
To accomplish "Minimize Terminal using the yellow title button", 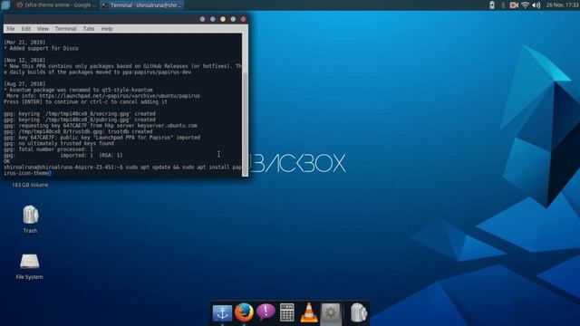I will (223, 19).
